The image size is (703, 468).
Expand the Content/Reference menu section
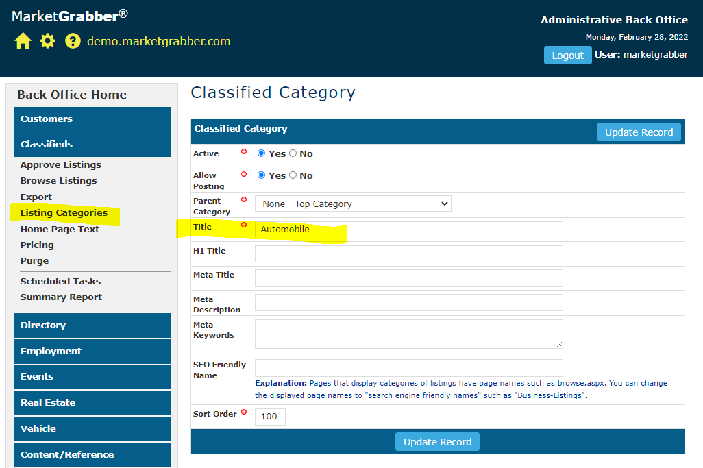pyautogui.click(x=92, y=454)
